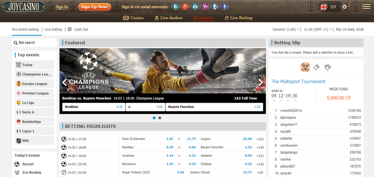Show previous featured banner with left arrow
Viewport: 374px width, 177px height.
tap(65, 82)
